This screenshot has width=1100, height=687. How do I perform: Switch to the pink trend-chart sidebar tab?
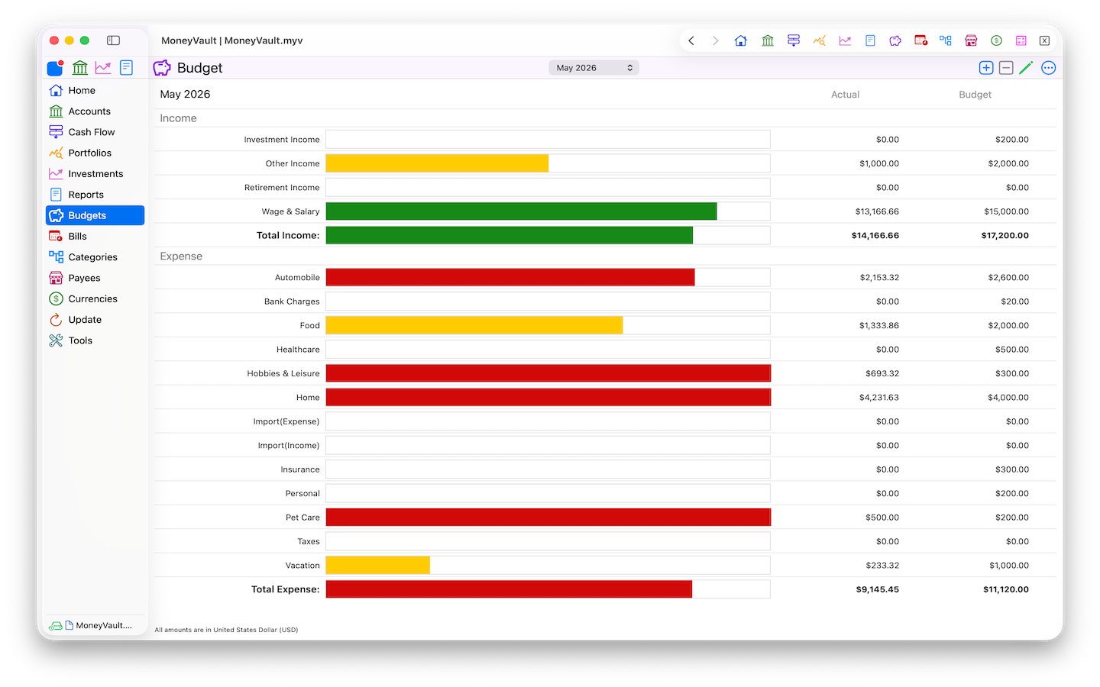[x=103, y=68]
